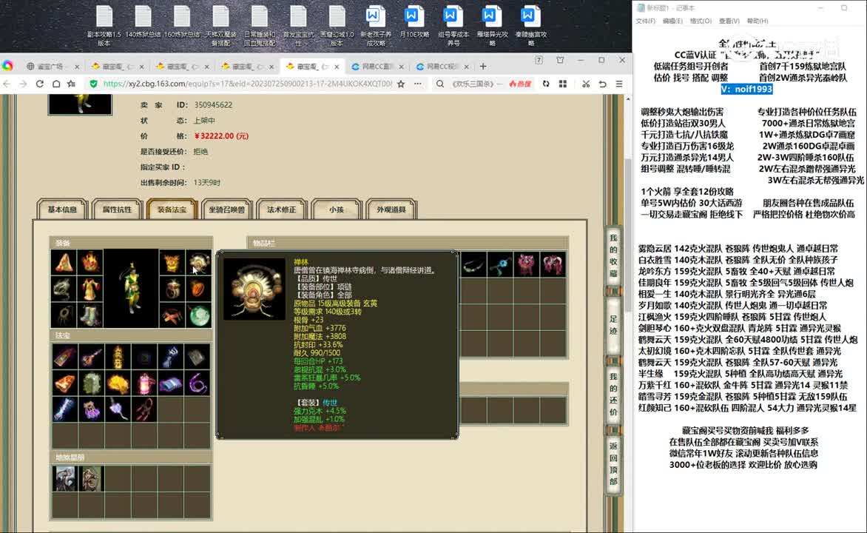
Task: Click the price ¥32222.00 (元) text
Action: pos(221,136)
